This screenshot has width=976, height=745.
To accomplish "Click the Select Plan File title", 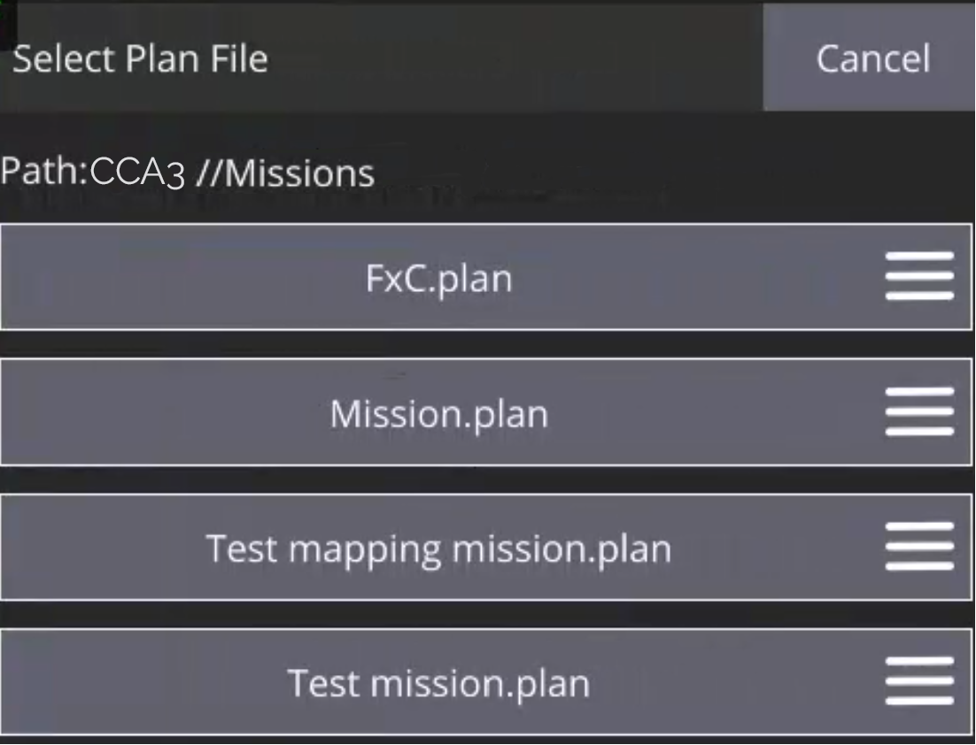I will coord(140,58).
